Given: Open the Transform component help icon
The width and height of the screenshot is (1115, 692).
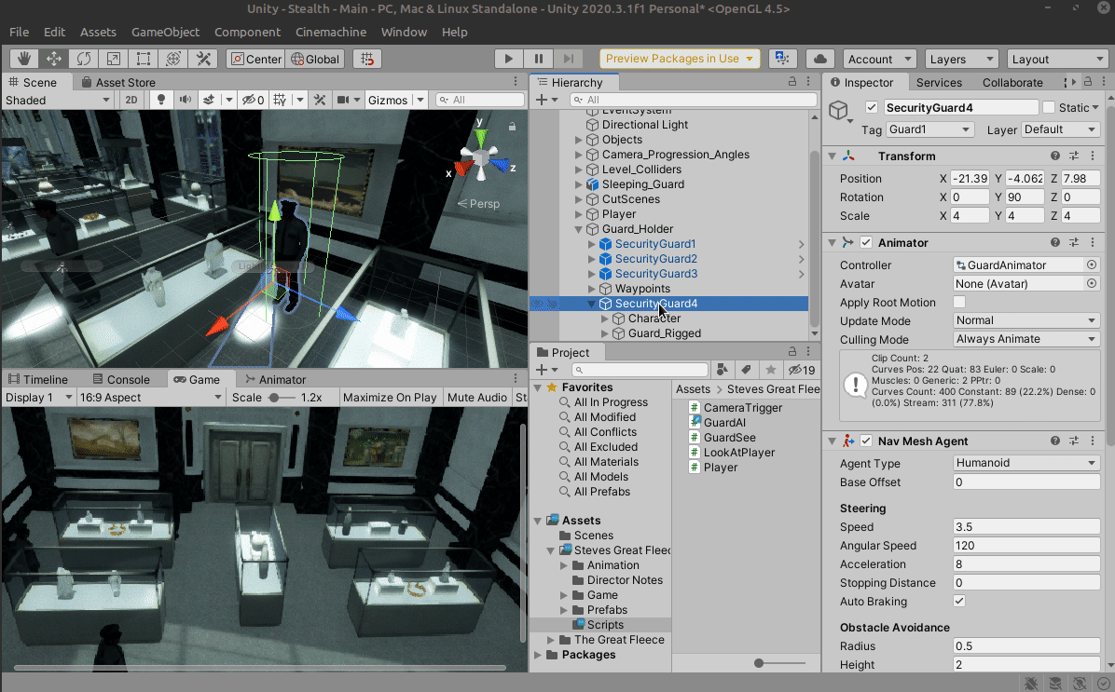Looking at the screenshot, I should (x=1055, y=156).
